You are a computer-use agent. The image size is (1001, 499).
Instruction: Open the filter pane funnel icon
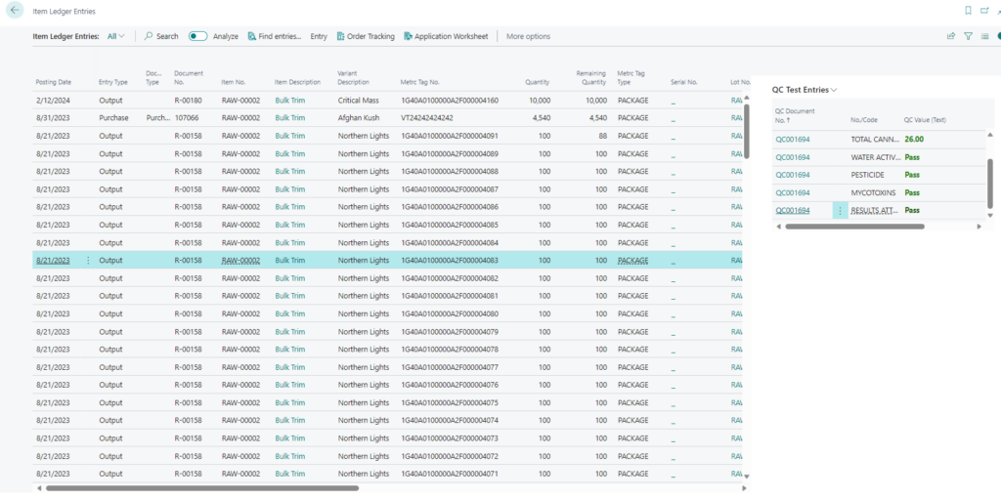pyautogui.click(x=969, y=36)
